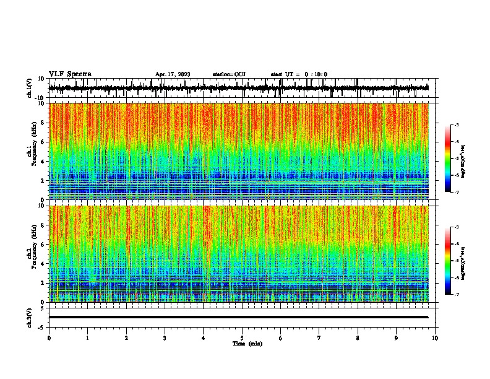Image resolution: width=490 pixels, height=379 pixels.
Task: Click the "-3" tick on the ch.2 colorbar
Action: tap(457, 227)
